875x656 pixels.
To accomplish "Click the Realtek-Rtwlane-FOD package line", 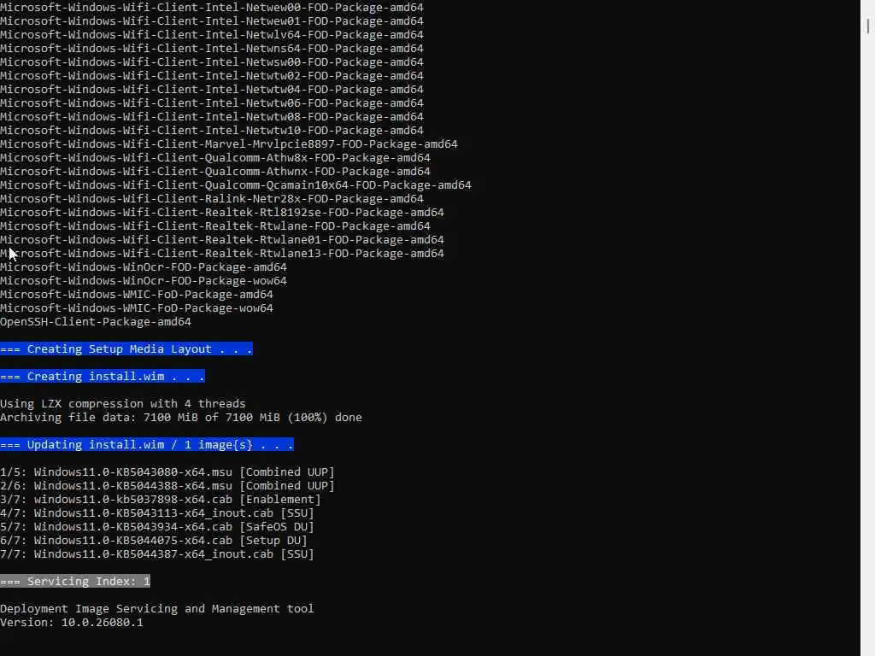I will pos(214,225).
